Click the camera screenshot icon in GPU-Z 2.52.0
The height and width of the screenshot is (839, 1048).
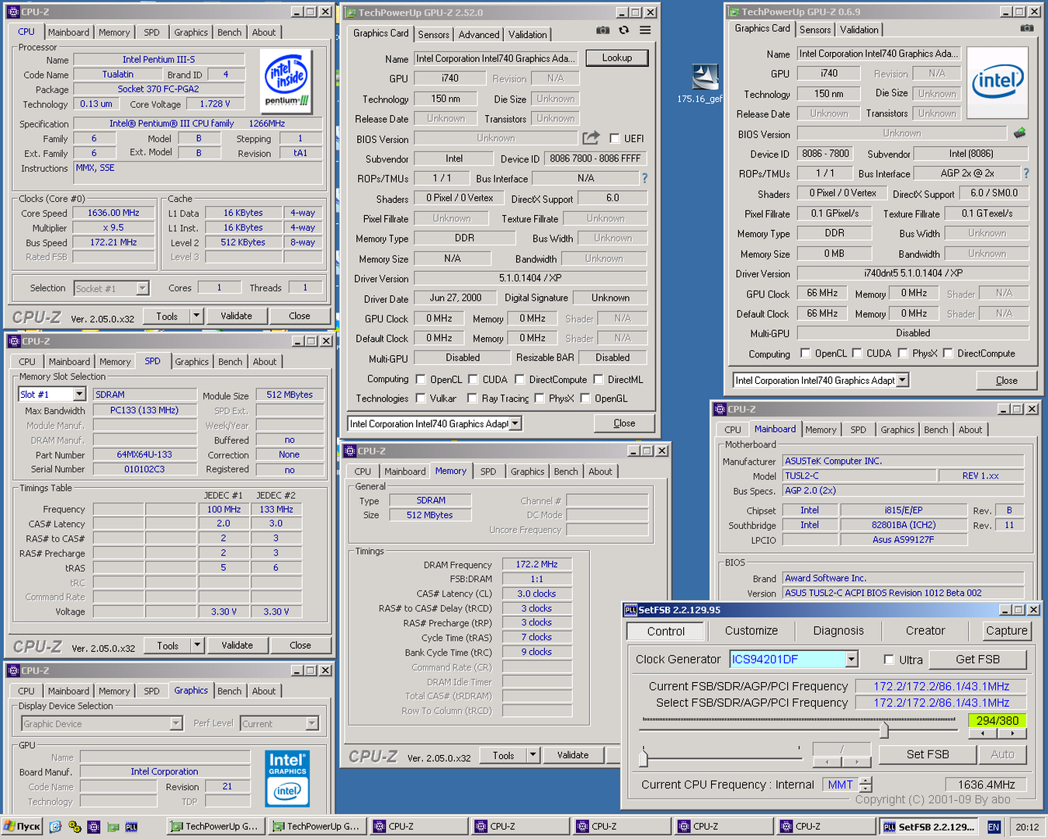coord(602,30)
